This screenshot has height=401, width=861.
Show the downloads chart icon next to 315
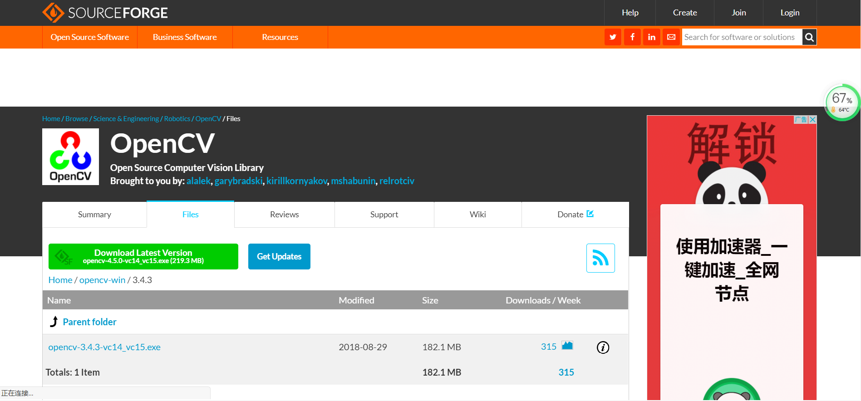click(x=567, y=346)
